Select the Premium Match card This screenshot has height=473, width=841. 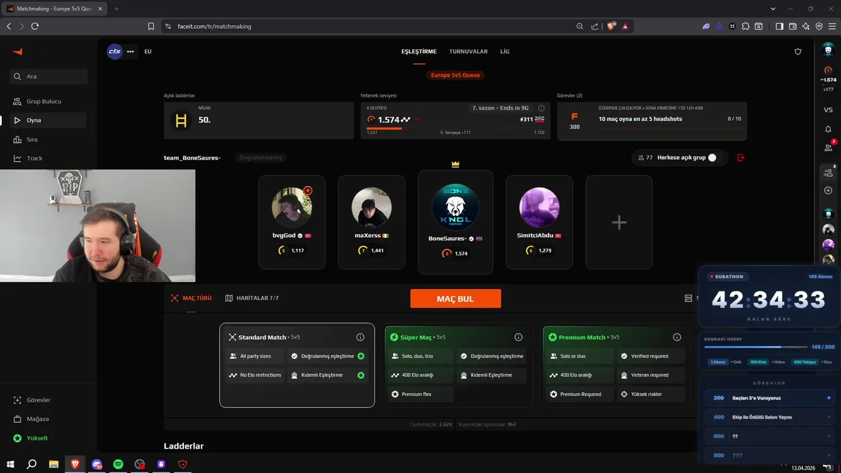(616, 365)
